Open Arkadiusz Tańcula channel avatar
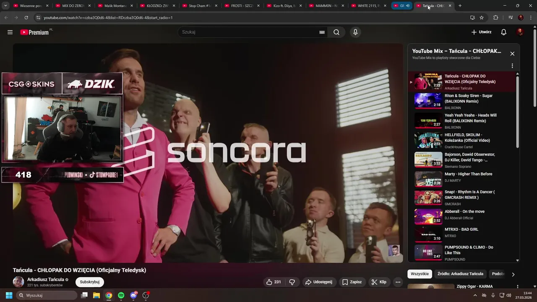The width and height of the screenshot is (537, 302). (x=18, y=282)
